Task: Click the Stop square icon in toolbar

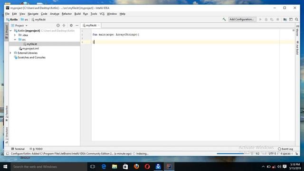Action: click(x=277, y=19)
